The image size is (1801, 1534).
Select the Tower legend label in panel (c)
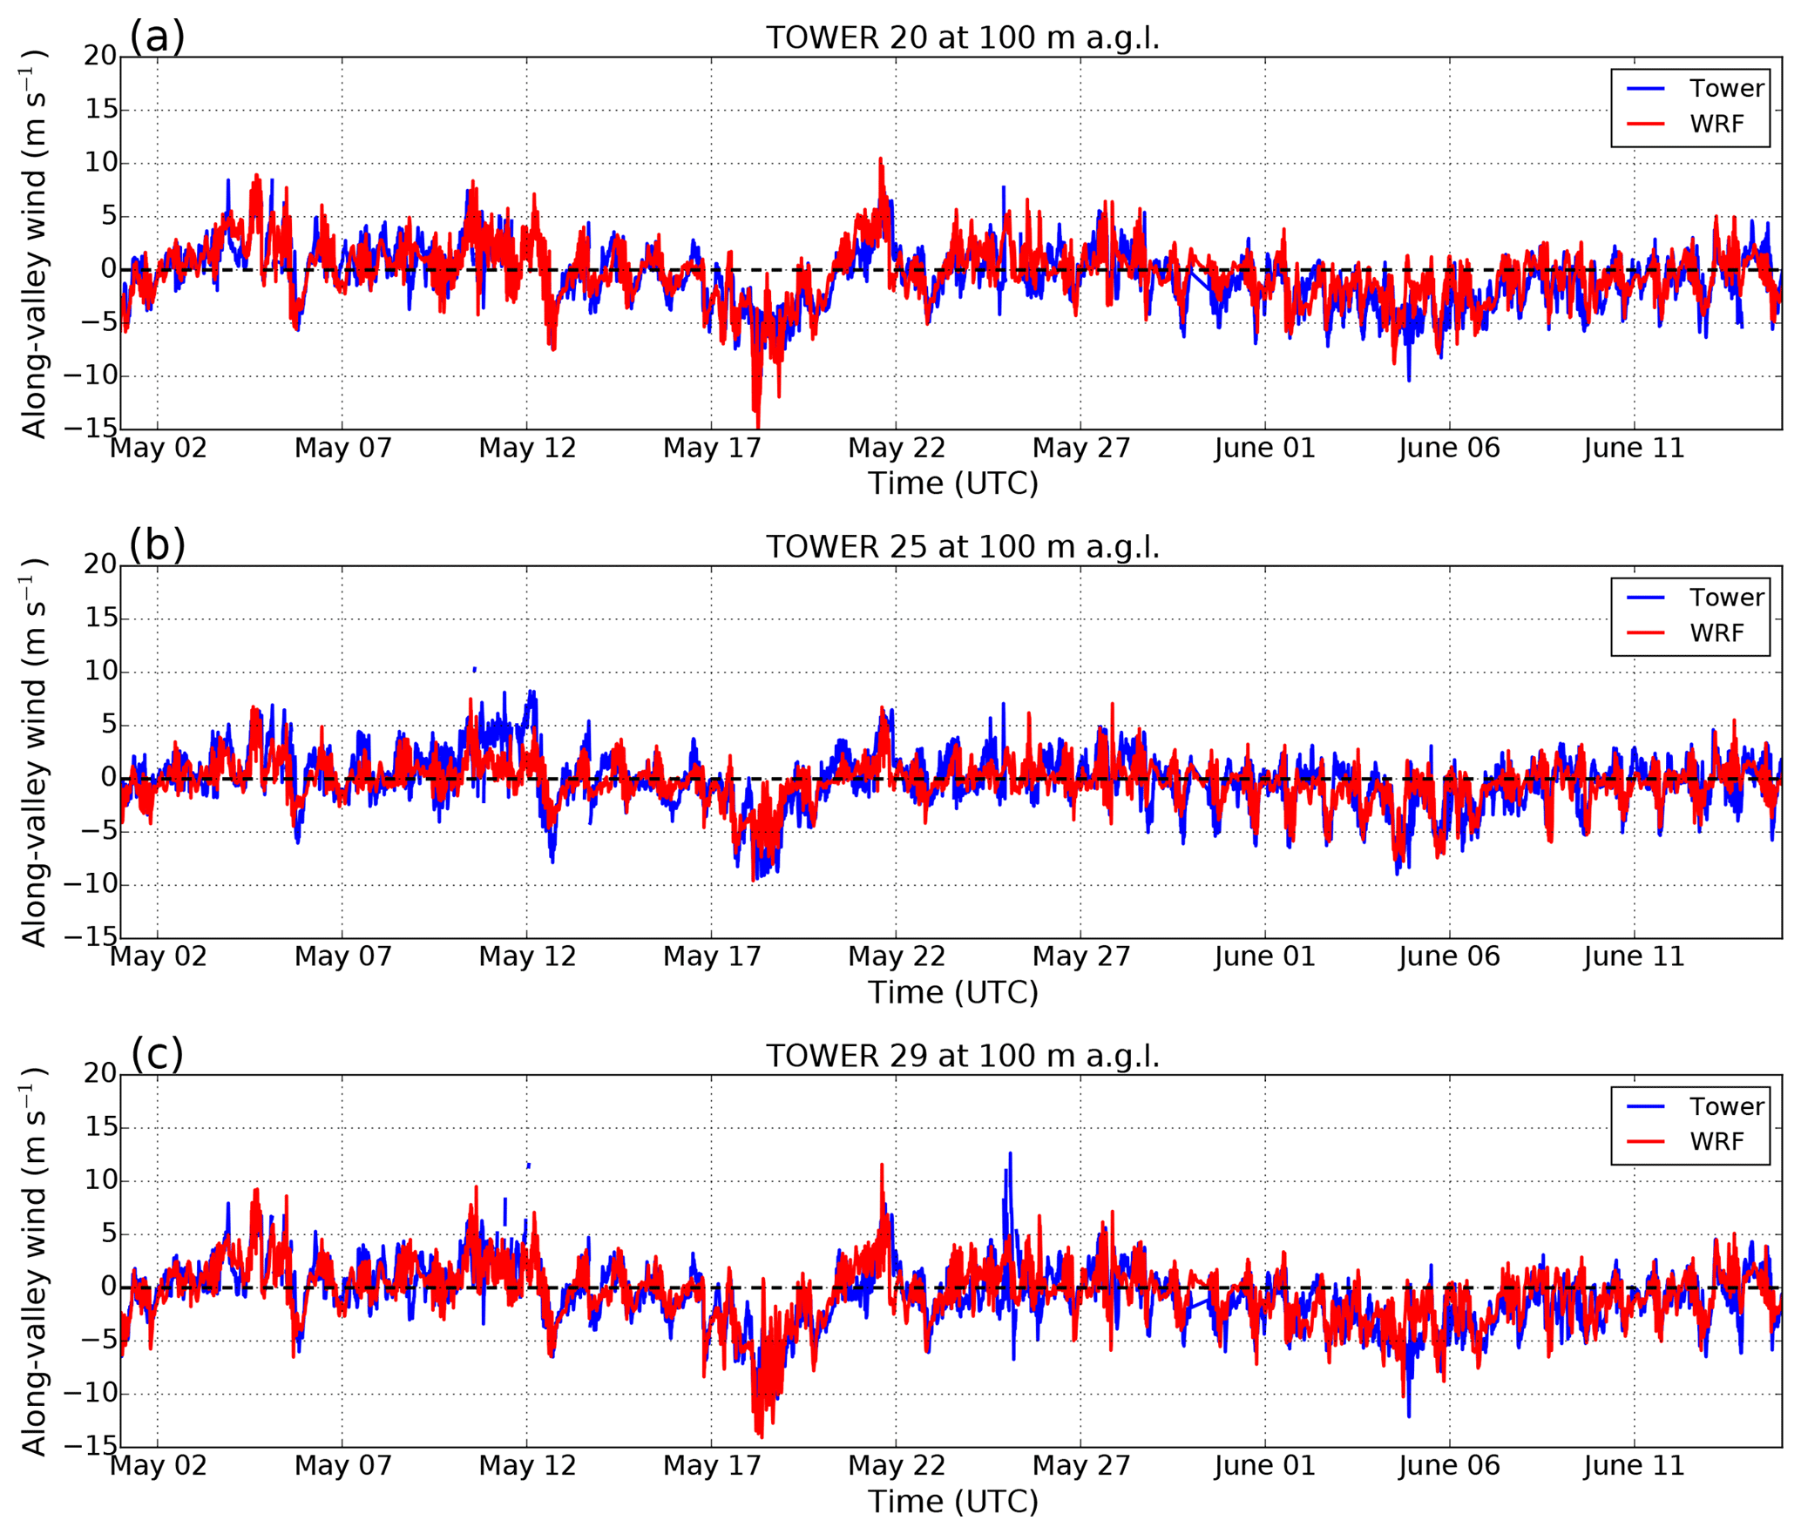coord(1726,1106)
